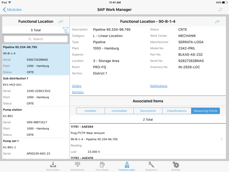This screenshot has height=172, width=229.
Task: Go back to Modules
Action: click(12, 10)
